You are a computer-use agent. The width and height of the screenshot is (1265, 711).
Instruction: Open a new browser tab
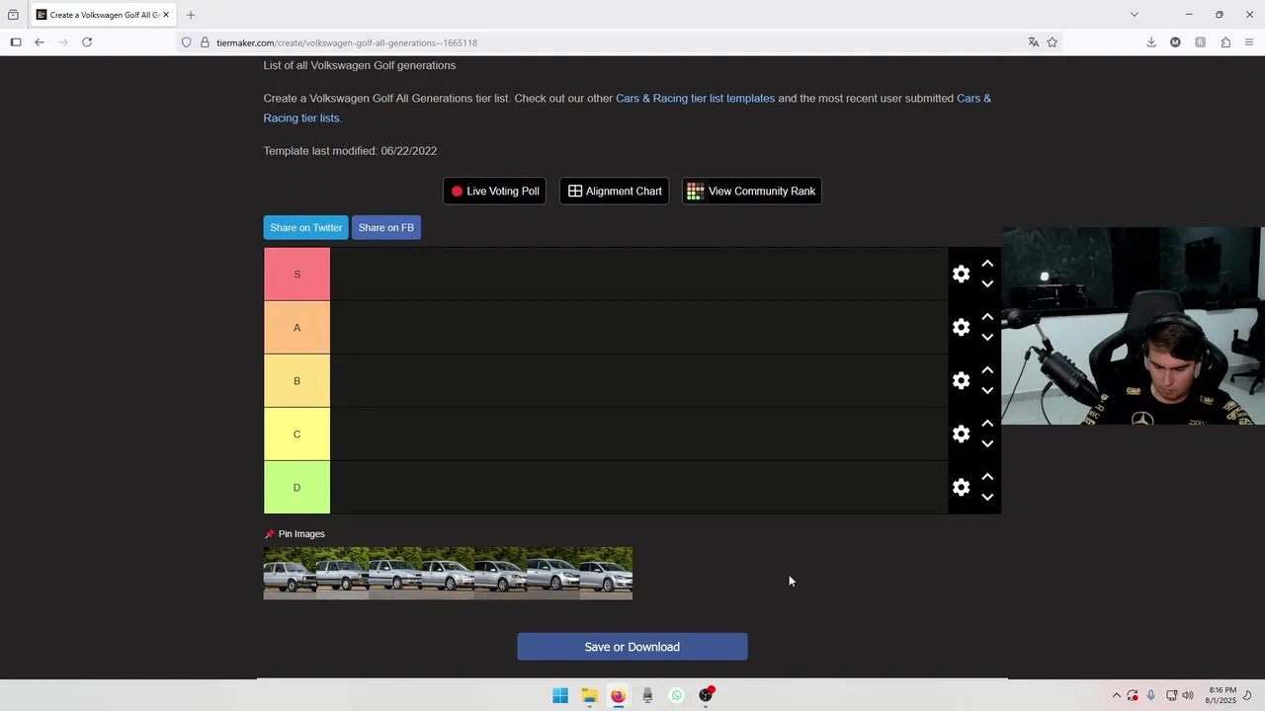(x=191, y=15)
